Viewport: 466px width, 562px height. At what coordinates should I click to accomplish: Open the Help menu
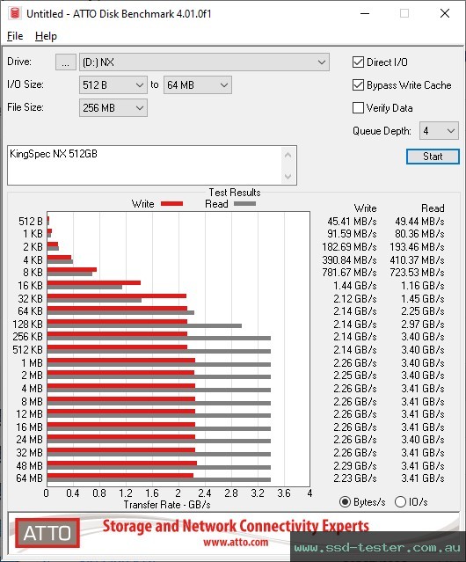(46, 36)
